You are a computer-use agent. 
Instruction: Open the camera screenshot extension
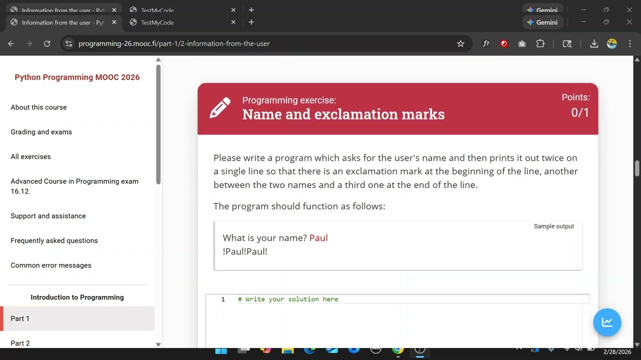coord(522,43)
